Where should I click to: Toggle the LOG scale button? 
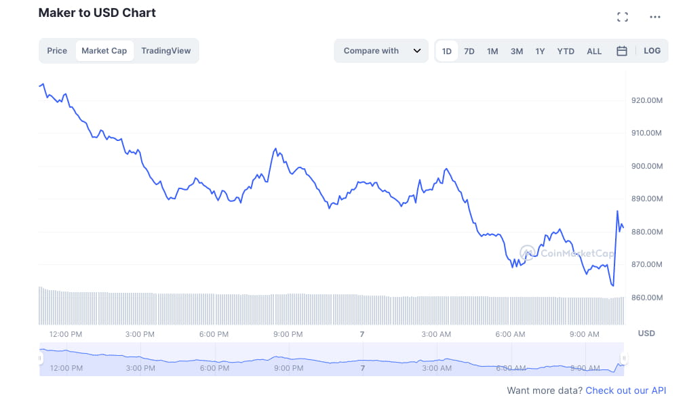click(652, 51)
